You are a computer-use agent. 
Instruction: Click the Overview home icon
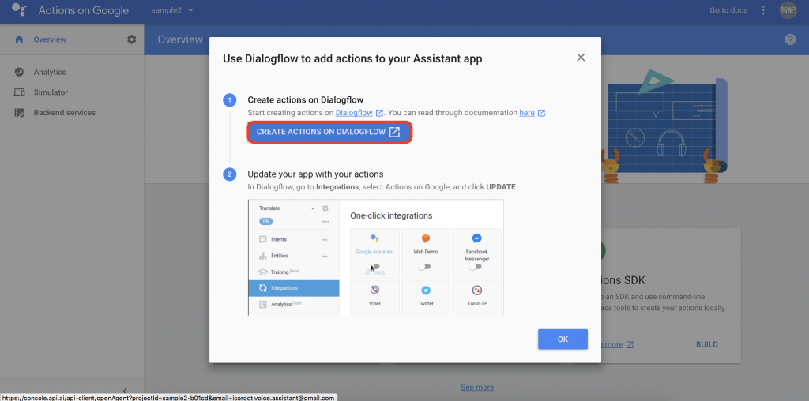pyautogui.click(x=19, y=39)
